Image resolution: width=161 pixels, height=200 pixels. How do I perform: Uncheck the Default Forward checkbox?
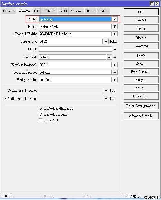coord(41,114)
